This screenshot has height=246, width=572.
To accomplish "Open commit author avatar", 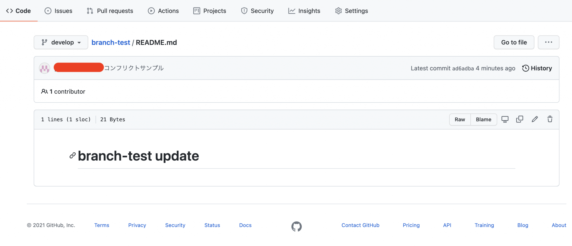I will coord(45,68).
